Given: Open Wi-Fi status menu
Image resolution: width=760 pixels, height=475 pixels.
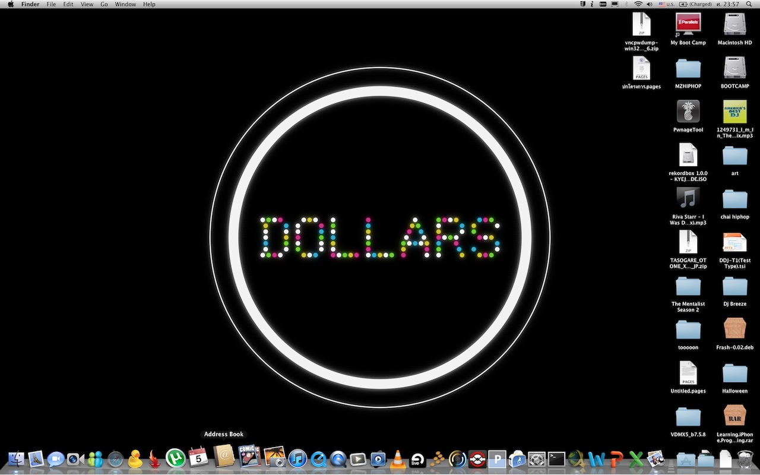Looking at the screenshot, I should [638, 4].
